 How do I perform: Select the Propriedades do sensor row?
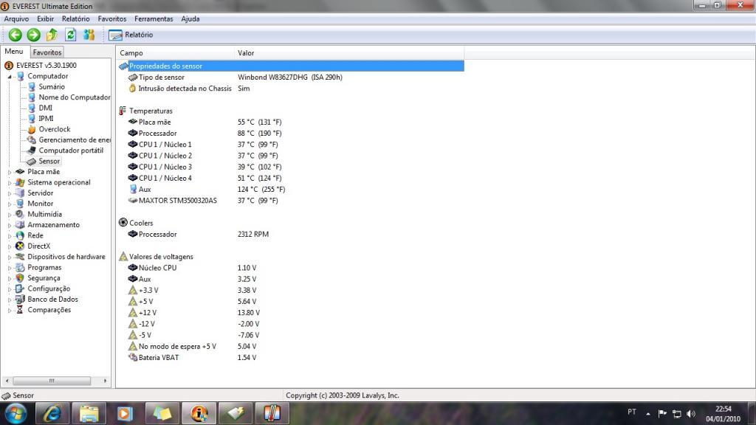291,66
